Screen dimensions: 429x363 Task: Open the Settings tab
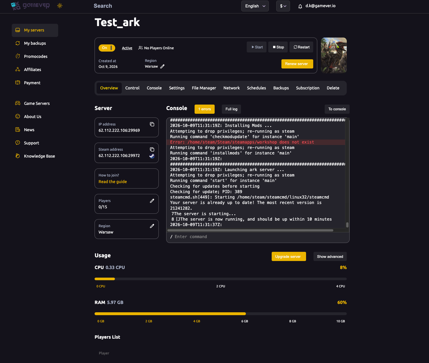click(x=177, y=88)
